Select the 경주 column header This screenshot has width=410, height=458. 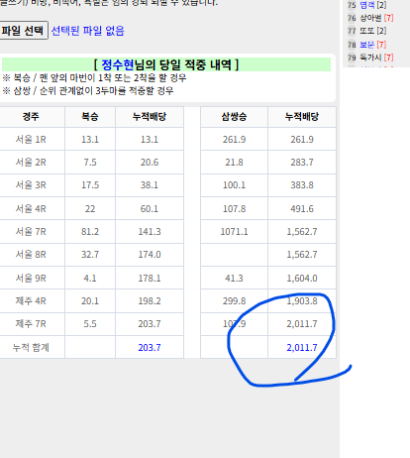point(31,117)
